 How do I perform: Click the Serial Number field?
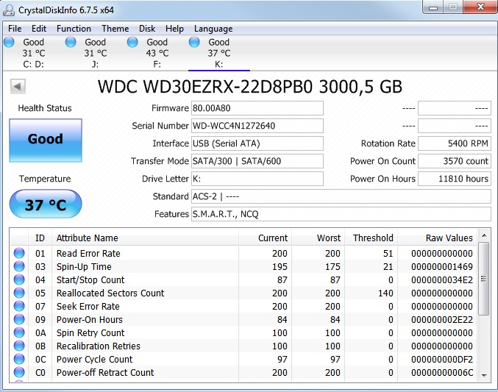pos(257,126)
